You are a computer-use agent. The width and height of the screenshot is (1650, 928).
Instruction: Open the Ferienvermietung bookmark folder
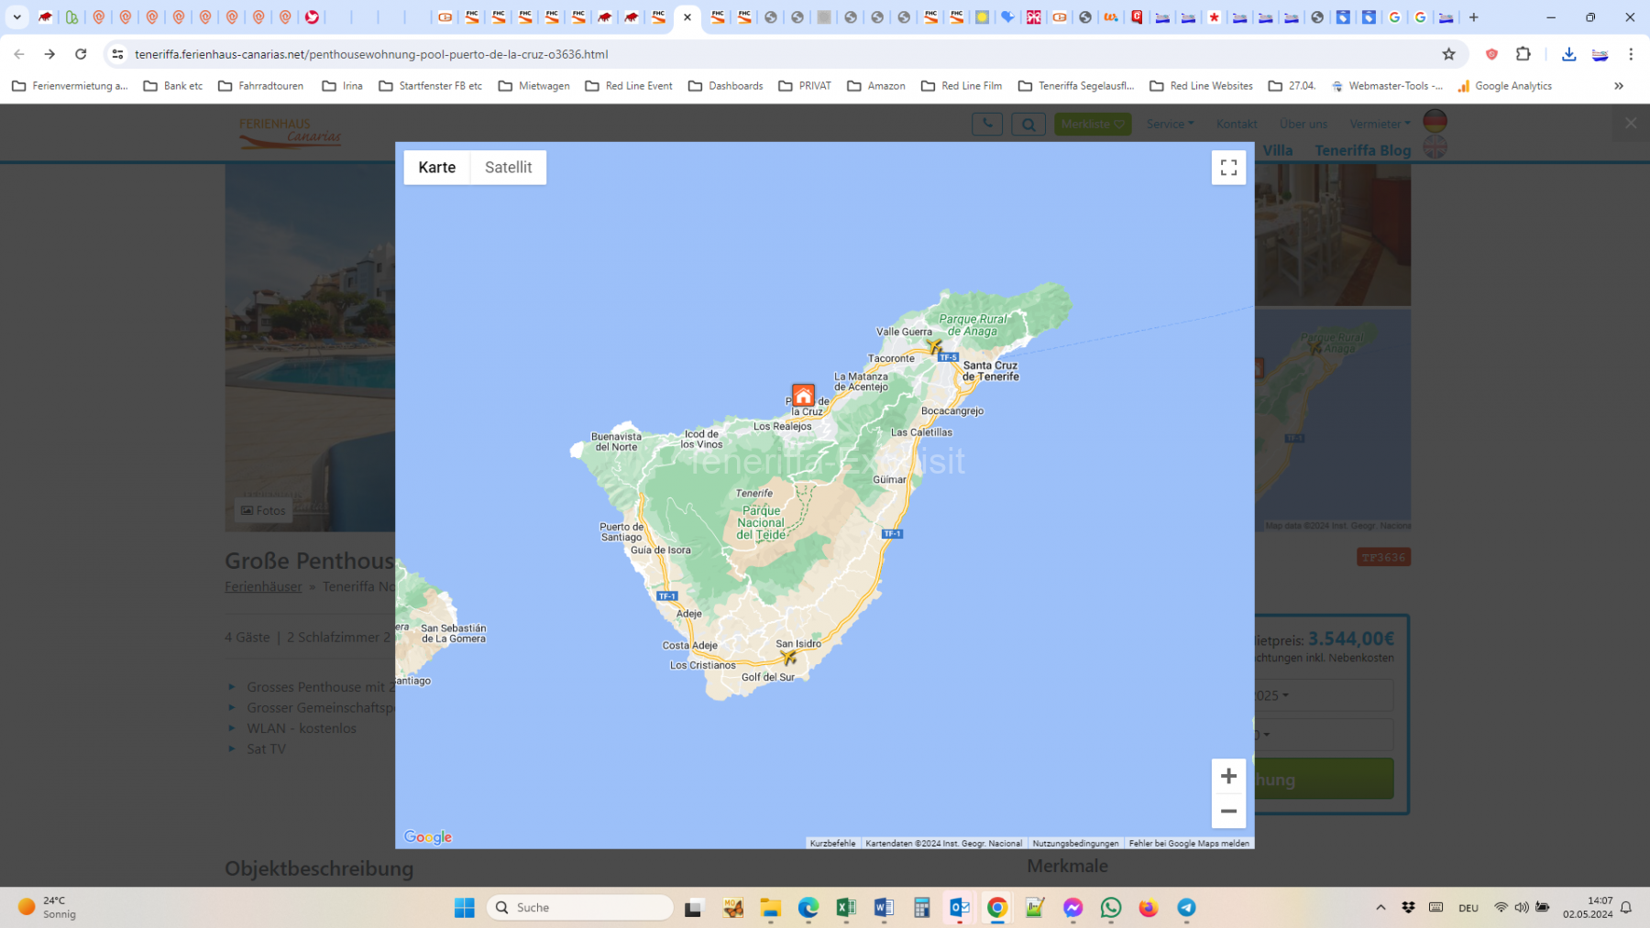point(70,86)
